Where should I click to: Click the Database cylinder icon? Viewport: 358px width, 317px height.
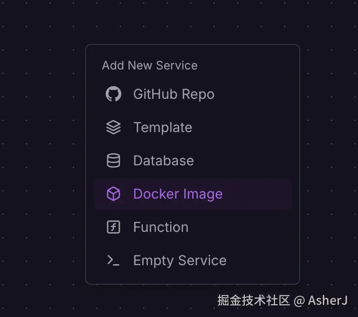[x=113, y=160]
